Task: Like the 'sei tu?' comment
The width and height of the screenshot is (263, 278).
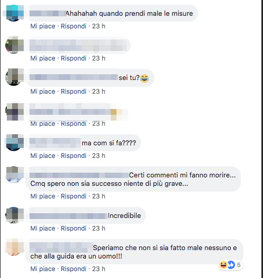Action: pyautogui.click(x=43, y=92)
